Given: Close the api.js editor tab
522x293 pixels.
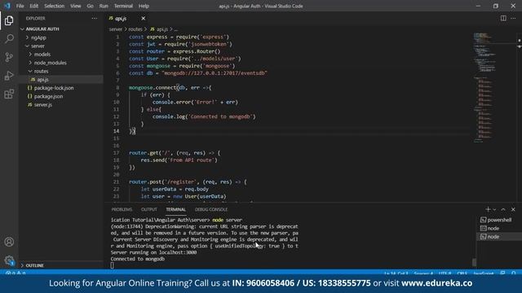Looking at the screenshot, I should pos(144,18).
